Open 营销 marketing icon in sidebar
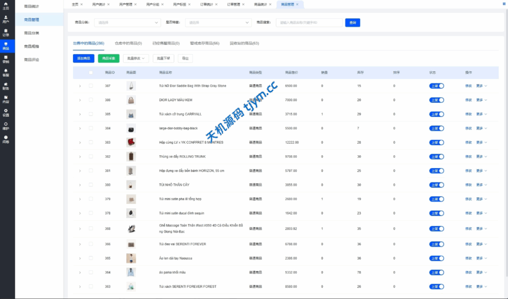This screenshot has width=508, height=299. 6,60
